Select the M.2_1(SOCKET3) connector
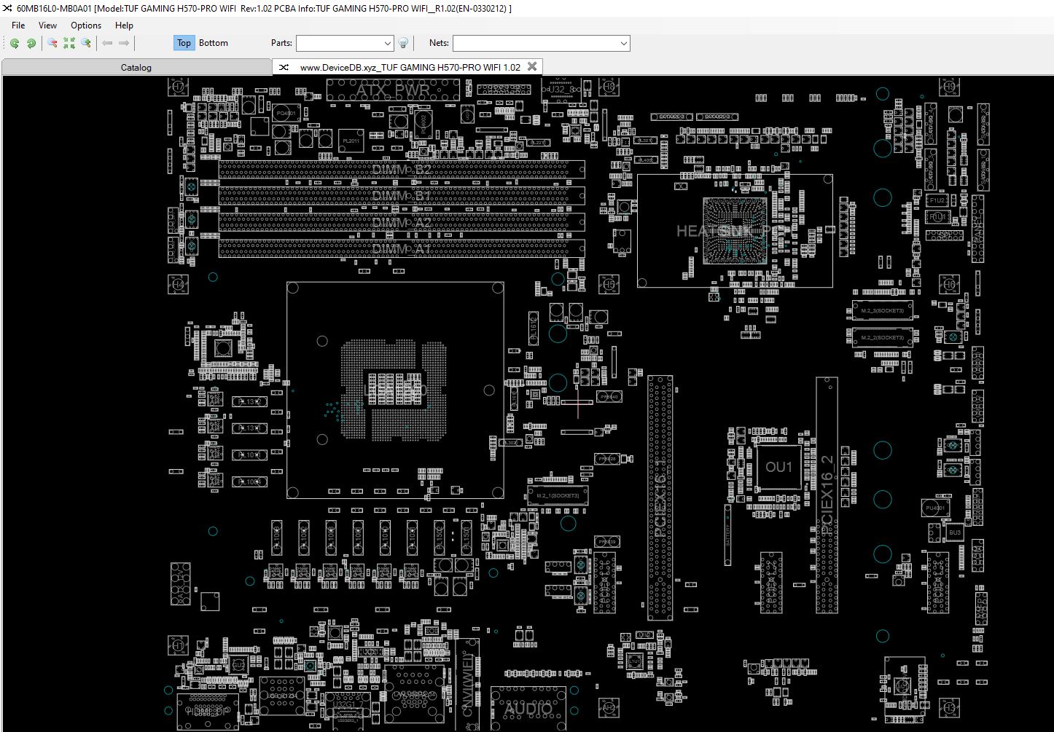Screen dimensions: 1054x732 [558, 496]
